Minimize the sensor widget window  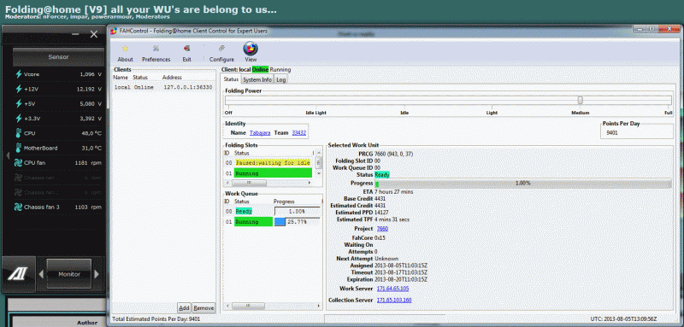(76, 34)
